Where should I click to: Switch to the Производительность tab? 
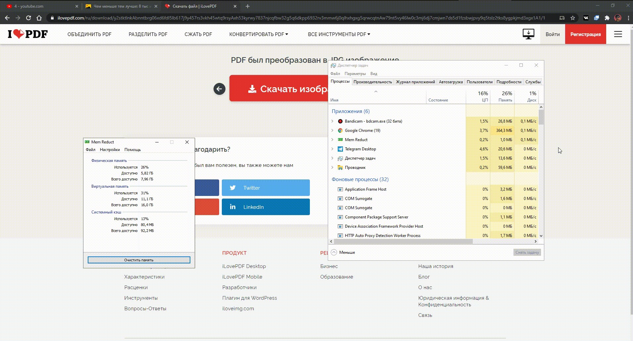pyautogui.click(x=372, y=82)
